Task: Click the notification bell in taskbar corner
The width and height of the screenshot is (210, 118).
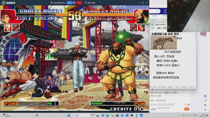Action: 207,115
